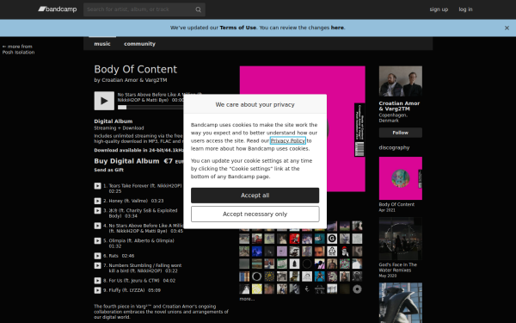
Task: Click the track progress bar
Action: coord(150,107)
